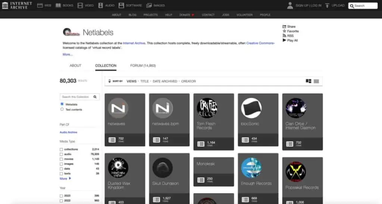The width and height of the screenshot is (382, 204).
Task: Open BLOG in the navigation bar
Action: (132, 15)
